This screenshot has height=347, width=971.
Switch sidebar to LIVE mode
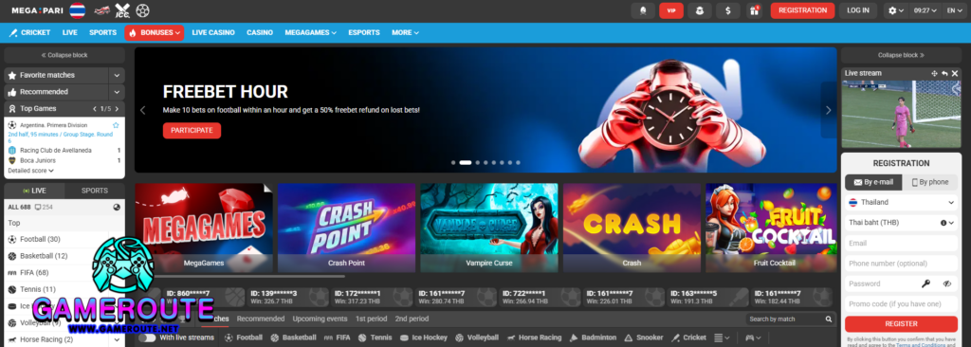[35, 191]
